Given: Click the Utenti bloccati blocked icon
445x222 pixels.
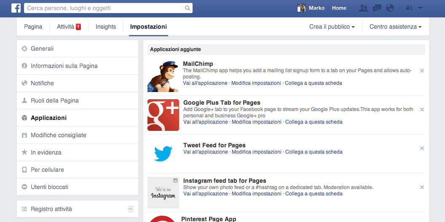Looking at the screenshot, I should coord(24,187).
